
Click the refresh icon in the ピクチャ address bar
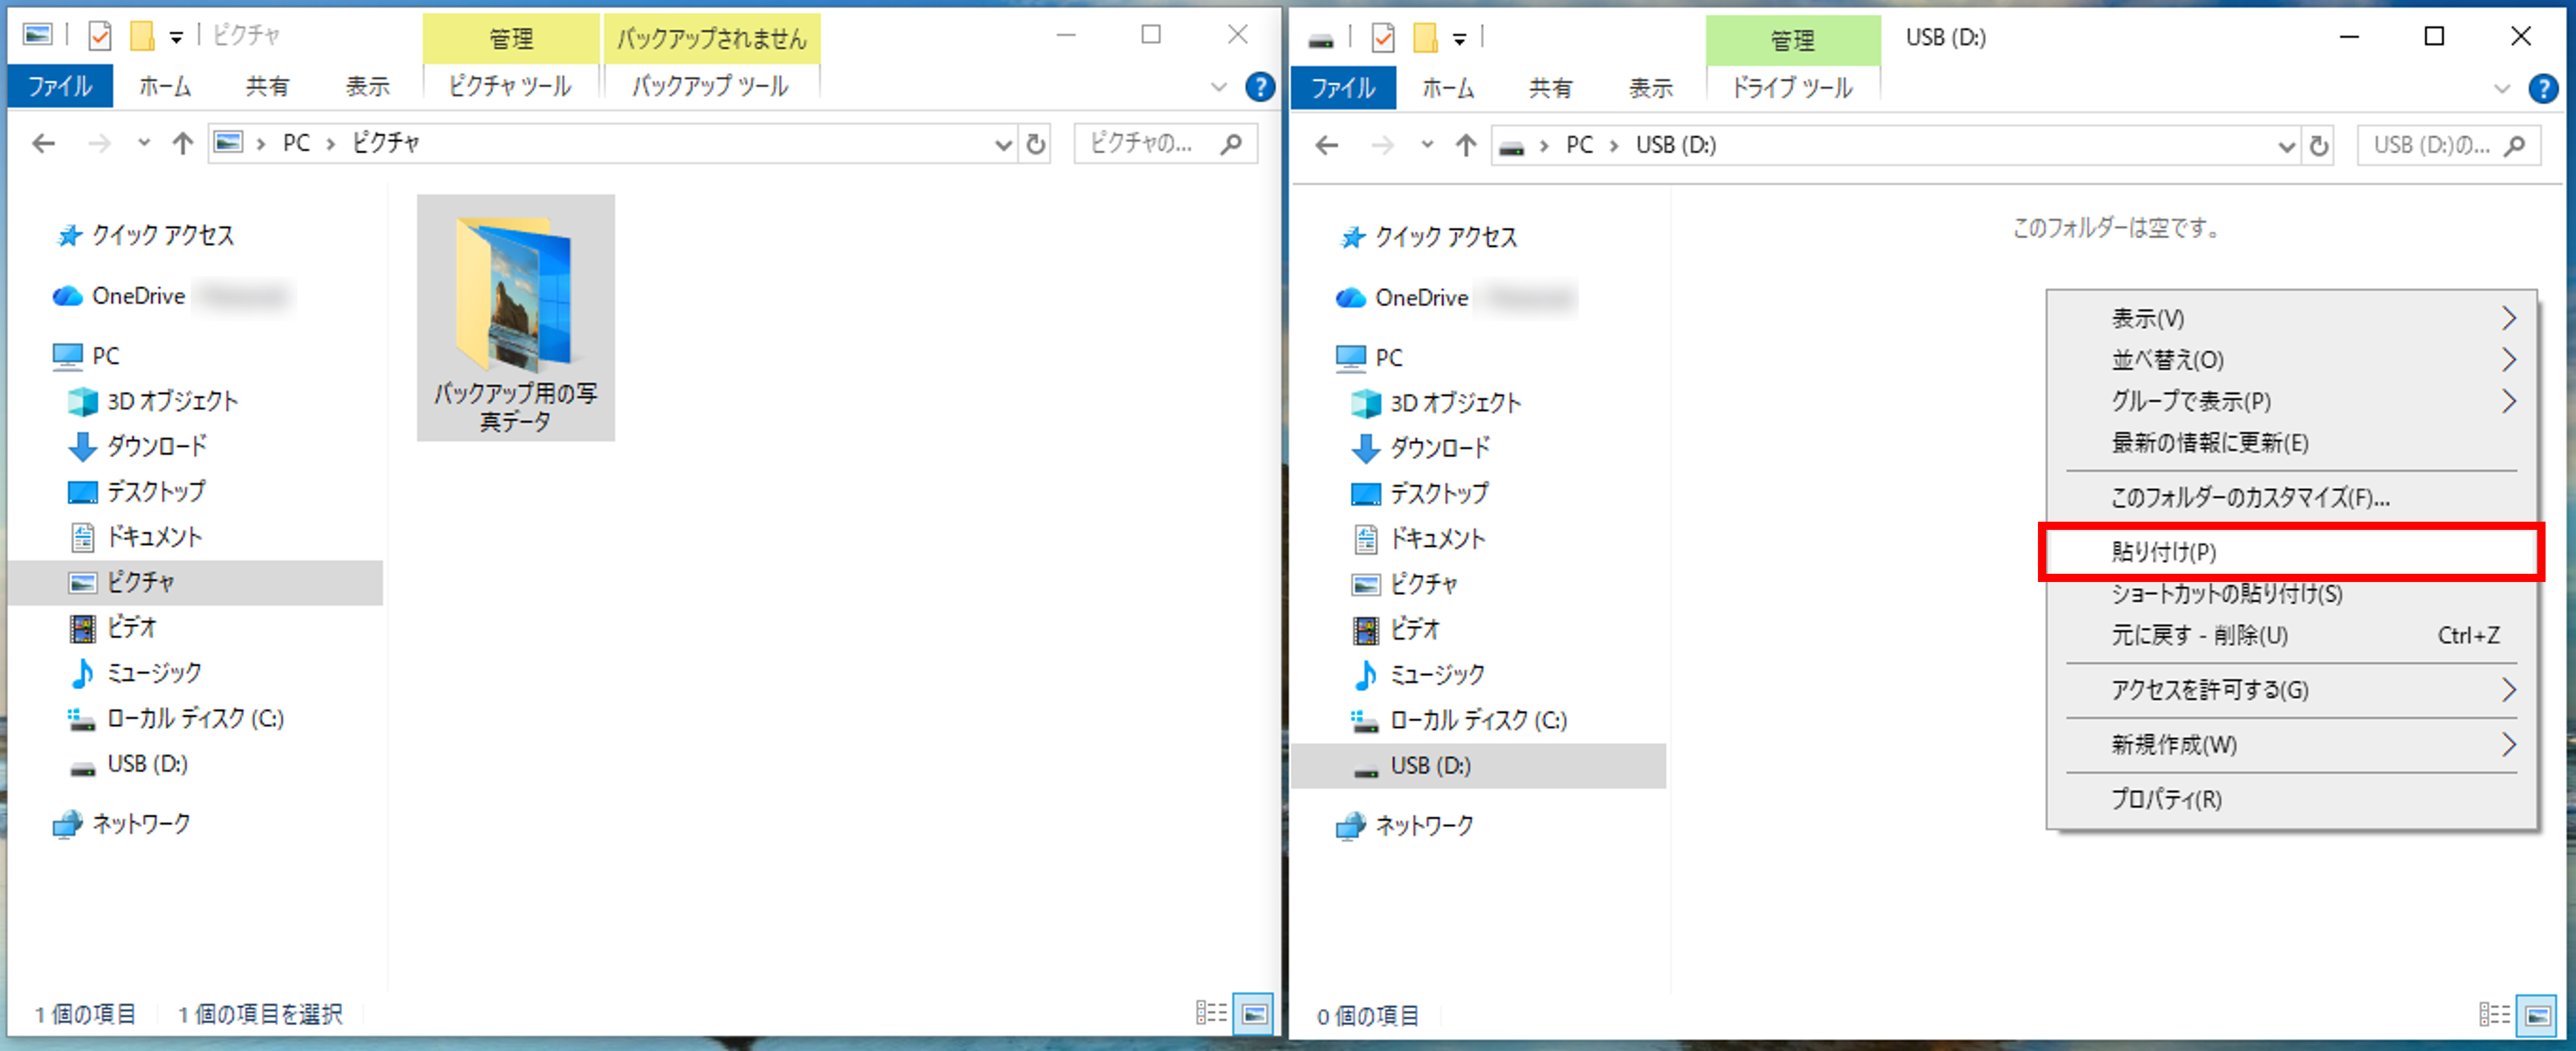1036,145
